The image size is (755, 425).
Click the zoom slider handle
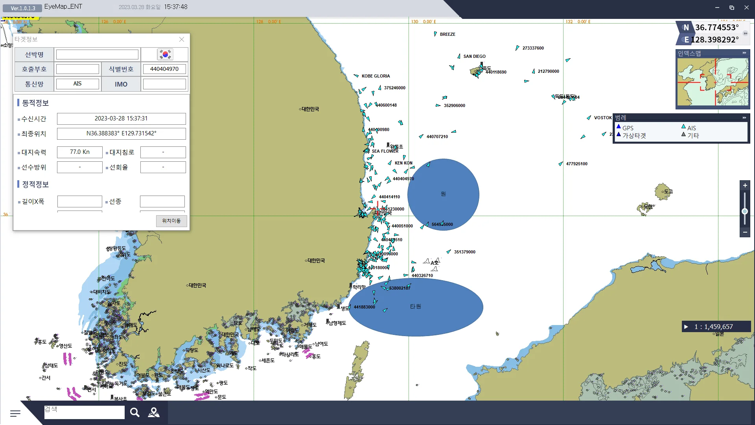[745, 212]
